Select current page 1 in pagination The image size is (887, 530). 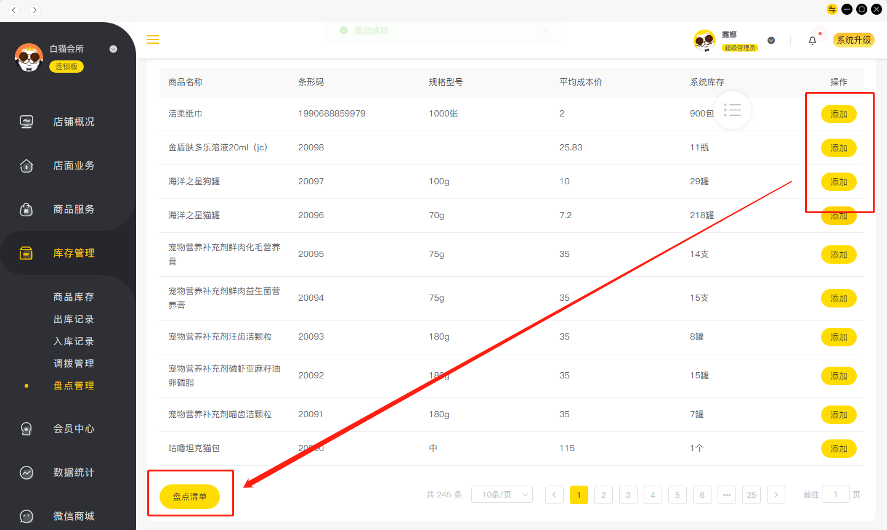pos(579,495)
